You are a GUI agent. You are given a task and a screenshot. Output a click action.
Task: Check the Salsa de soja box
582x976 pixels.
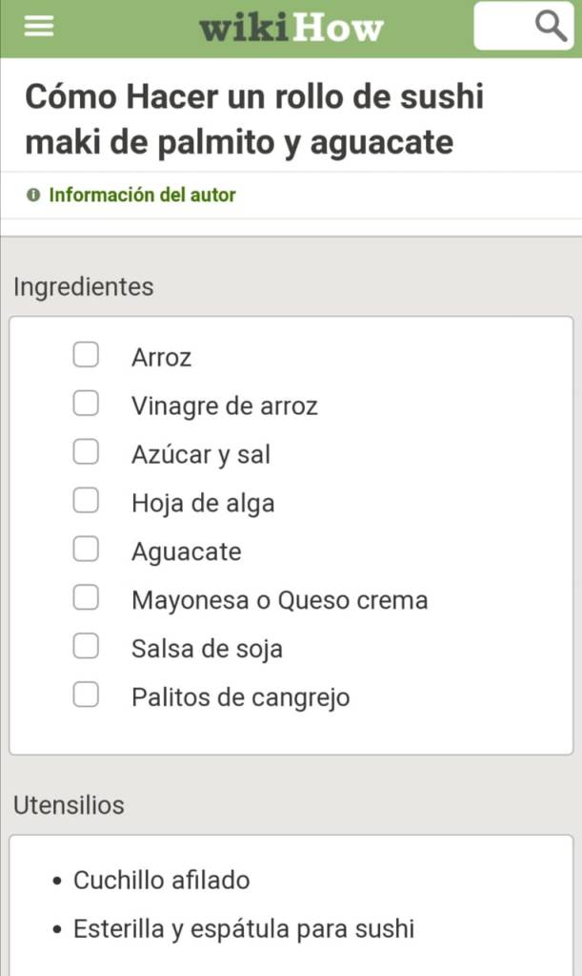(87, 648)
